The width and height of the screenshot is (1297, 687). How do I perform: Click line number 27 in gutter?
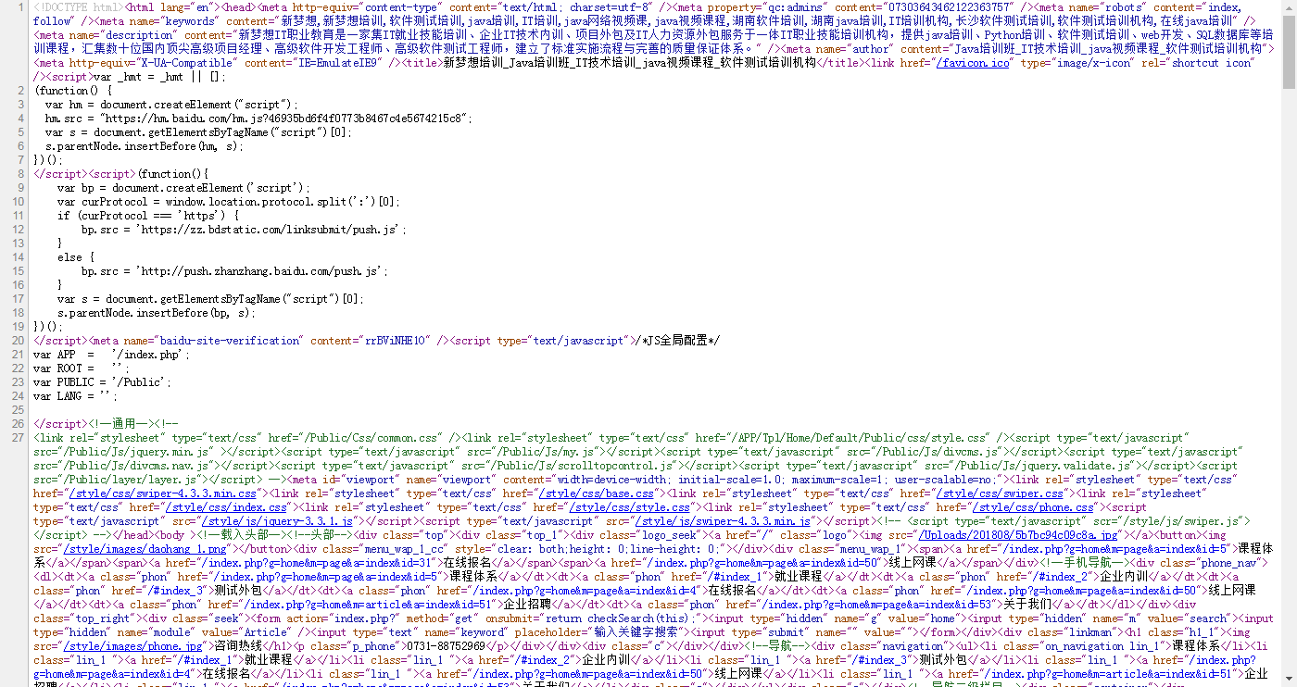[x=18, y=437]
